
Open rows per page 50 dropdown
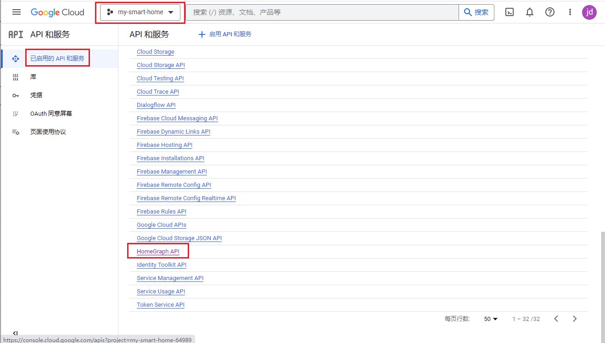491,319
